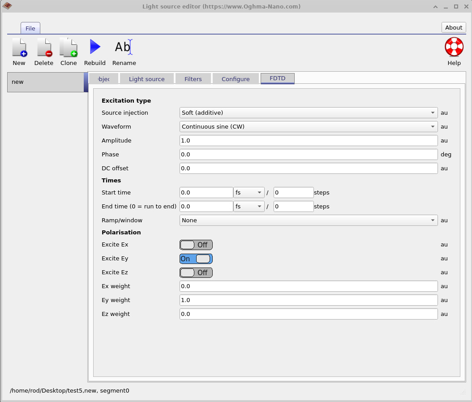Open the File menu
The image size is (472, 402).
point(30,28)
